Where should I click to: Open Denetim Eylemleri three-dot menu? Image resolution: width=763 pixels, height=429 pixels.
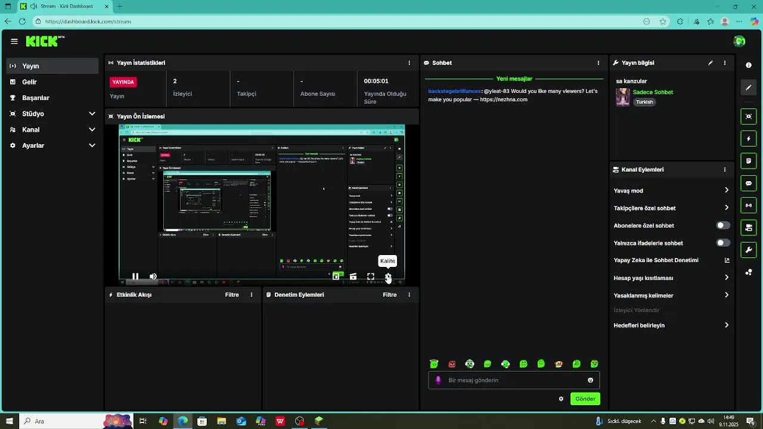pos(409,295)
